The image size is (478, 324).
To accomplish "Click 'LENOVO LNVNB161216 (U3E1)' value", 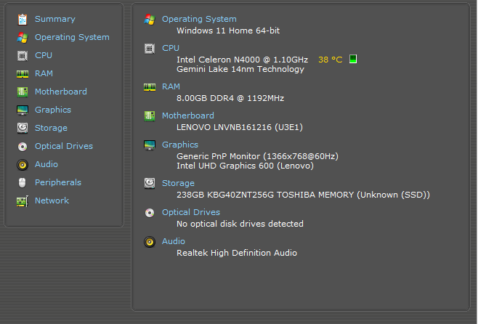I will (240, 127).
